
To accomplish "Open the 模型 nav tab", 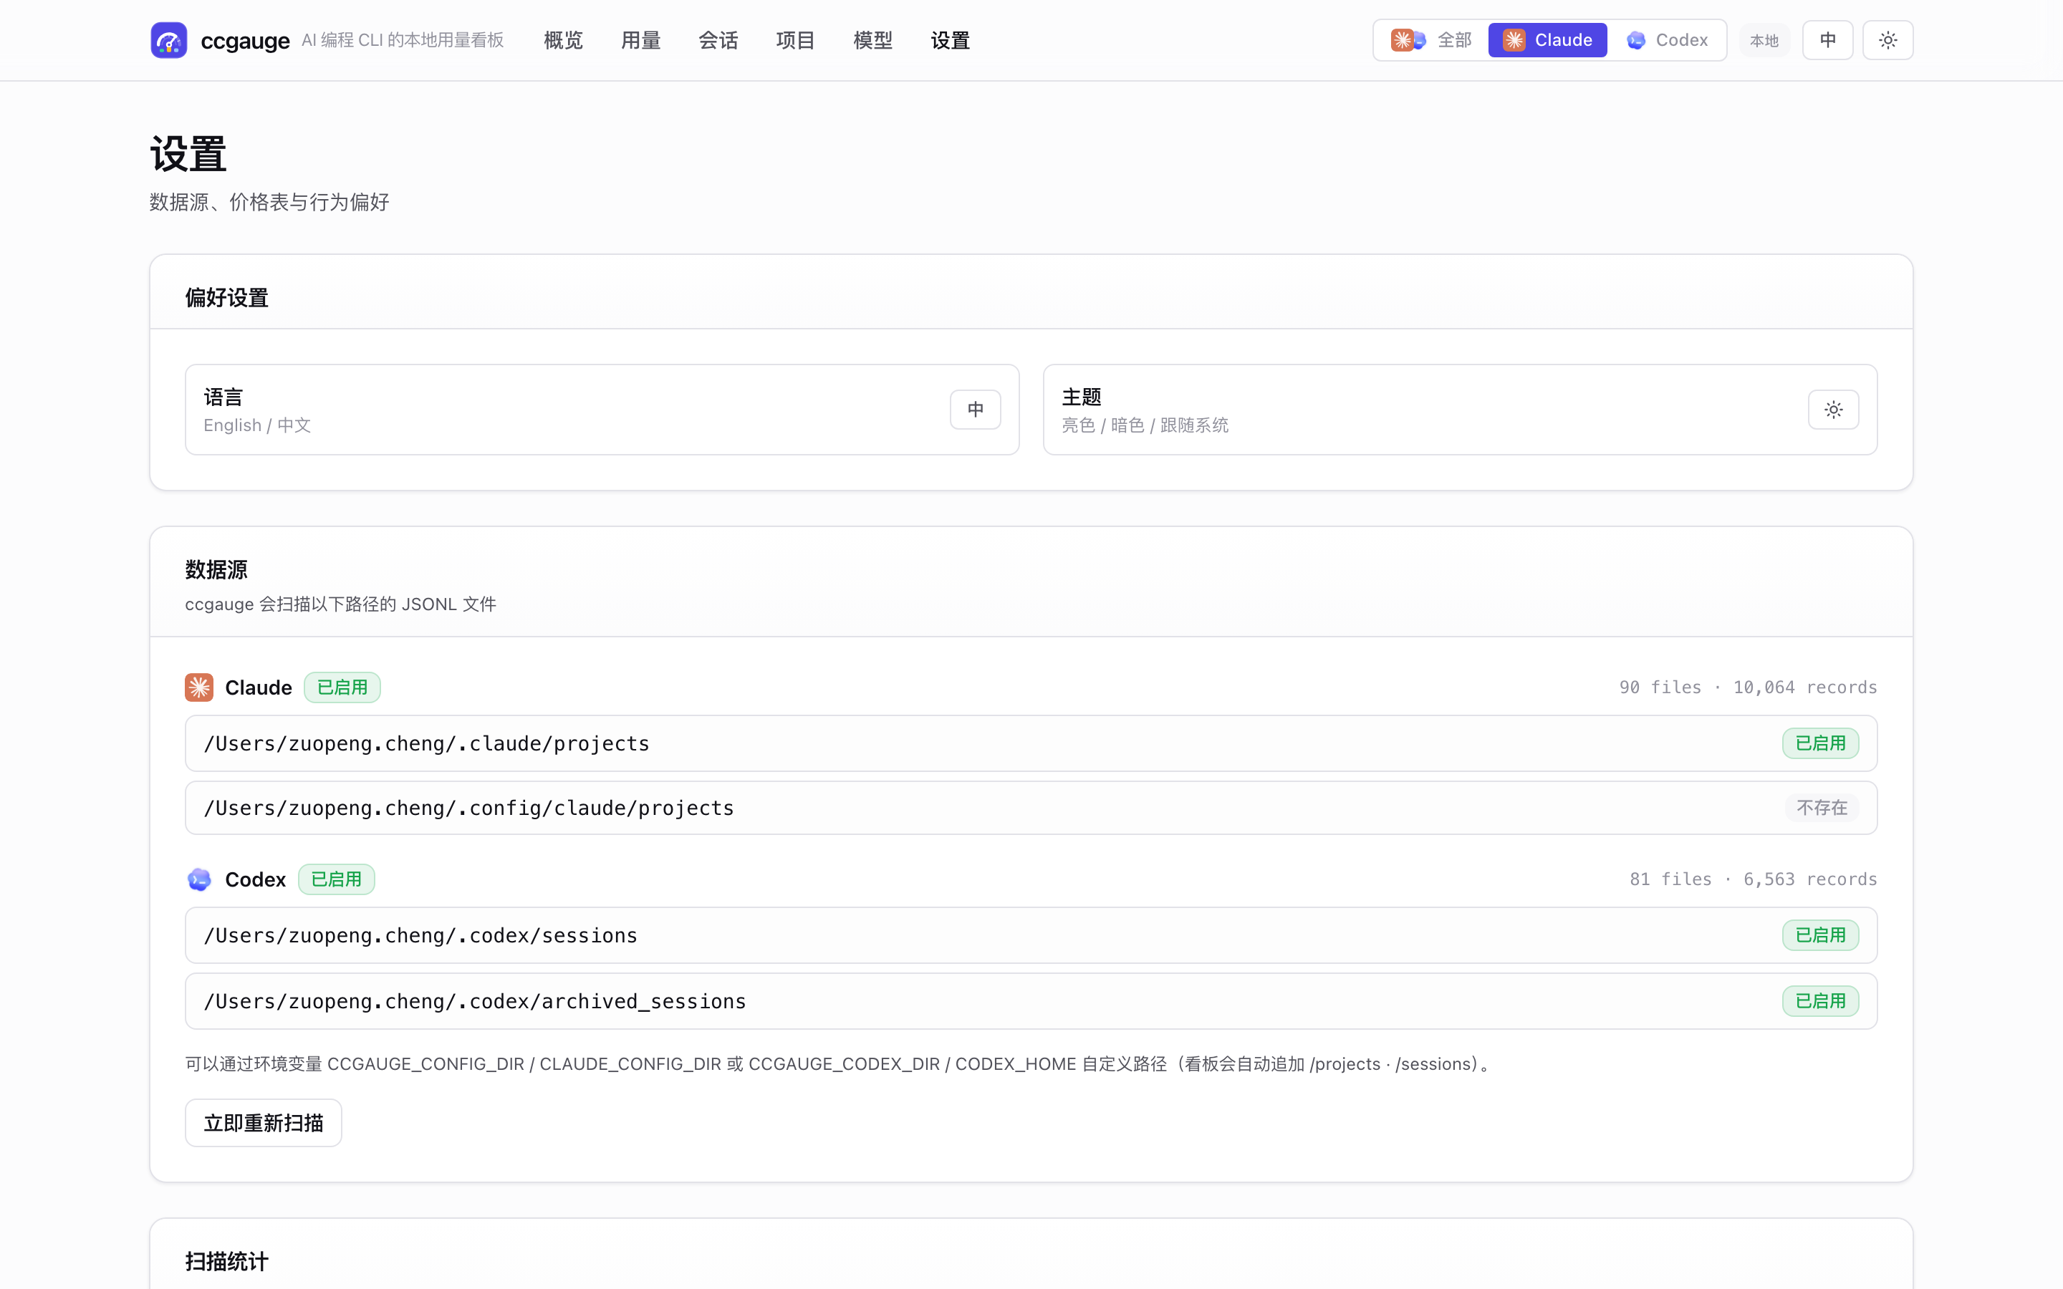I will (x=873, y=40).
